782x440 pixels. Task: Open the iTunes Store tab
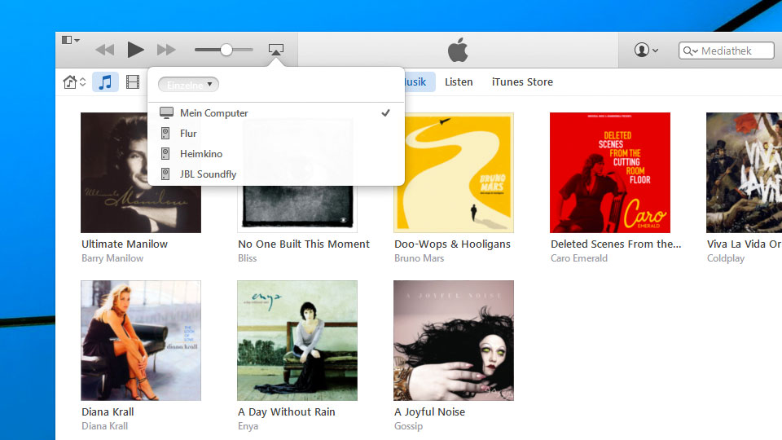tap(522, 81)
